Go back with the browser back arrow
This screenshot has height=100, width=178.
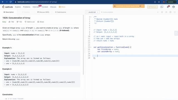3,2
